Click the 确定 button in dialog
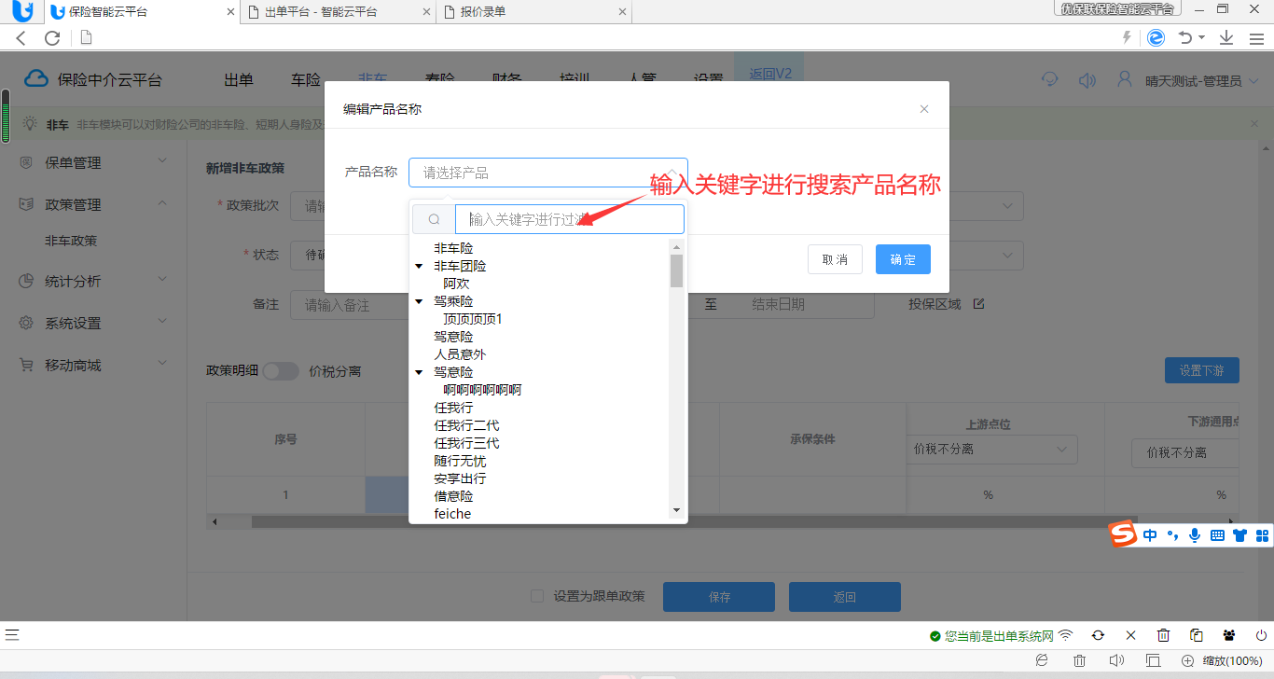 903,259
